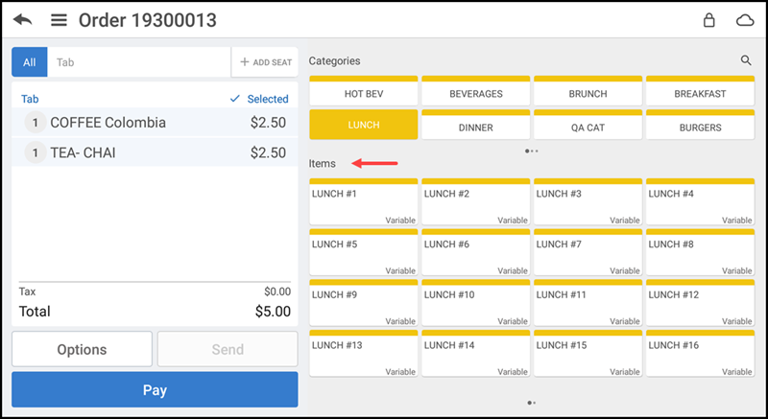Choose the LUNCH #8 item
This screenshot has width=768, height=419.
point(700,252)
